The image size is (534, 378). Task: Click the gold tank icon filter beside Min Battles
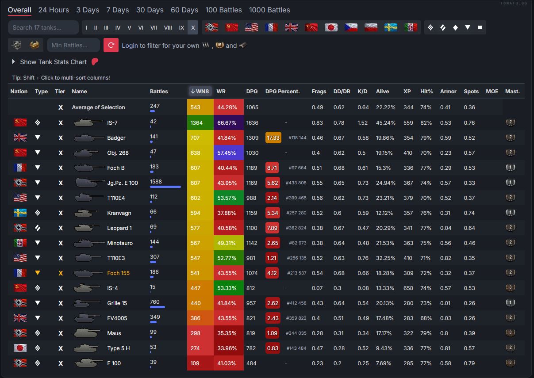tap(34, 45)
